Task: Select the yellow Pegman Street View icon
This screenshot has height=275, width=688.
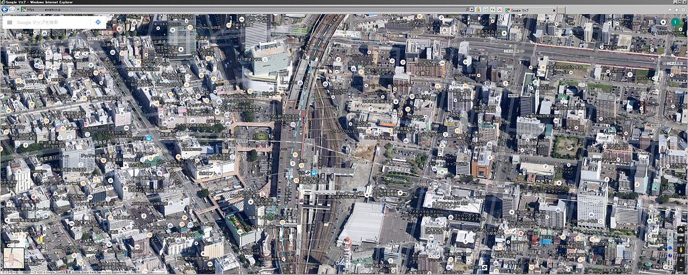Action: (x=681, y=250)
